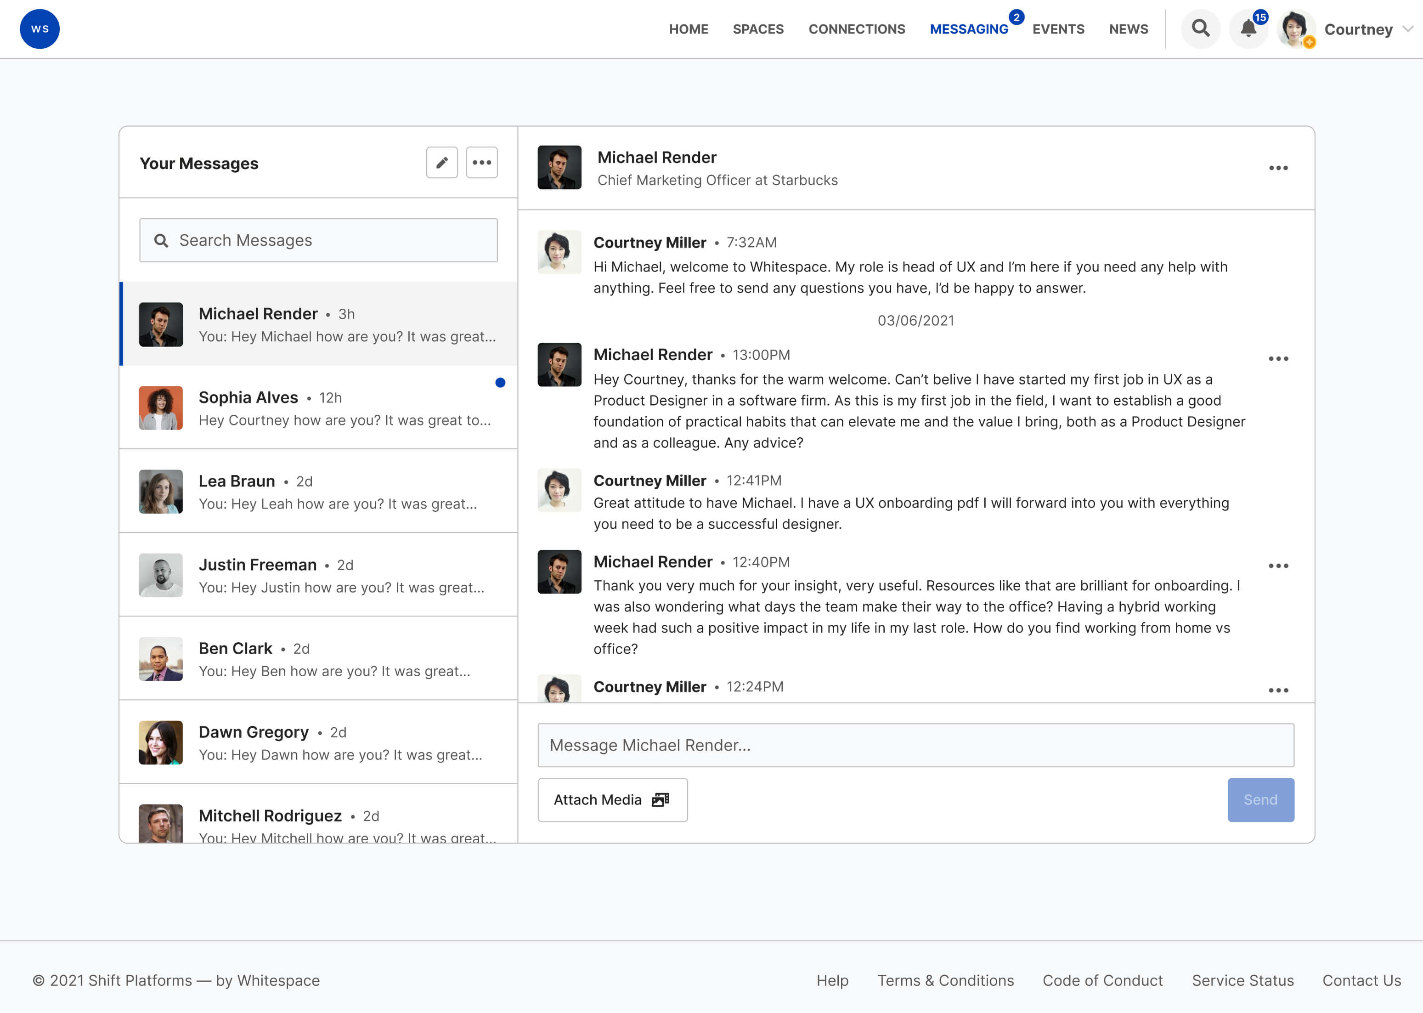The height and width of the screenshot is (1013, 1423).
Task: Open Justin Freeman conversation
Action: [318, 574]
